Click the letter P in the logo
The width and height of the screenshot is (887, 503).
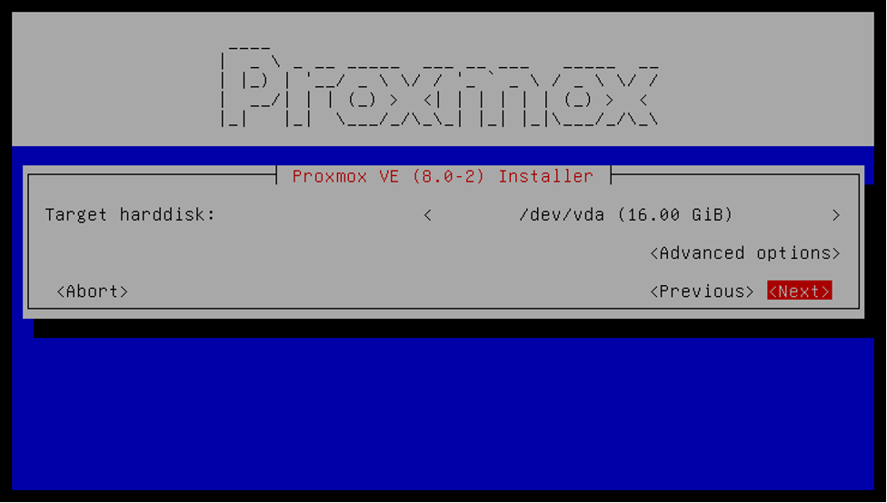[x=249, y=86]
